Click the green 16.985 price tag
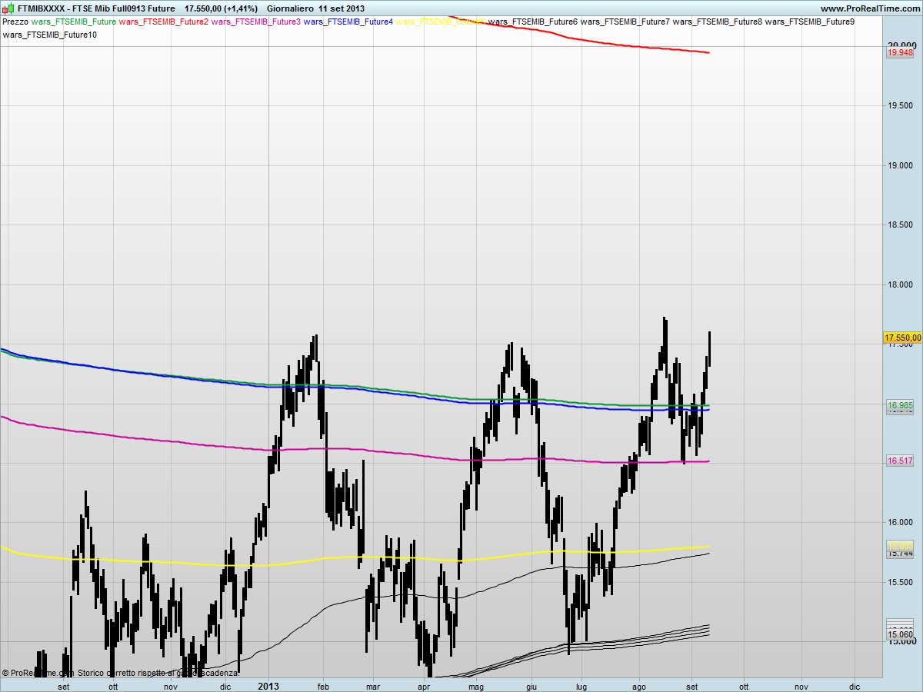 (x=900, y=405)
